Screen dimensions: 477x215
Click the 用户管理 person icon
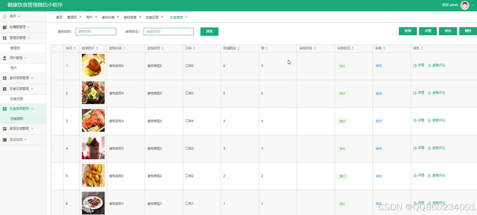click(x=5, y=58)
